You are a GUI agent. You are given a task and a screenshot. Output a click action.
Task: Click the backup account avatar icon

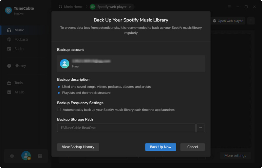point(65,64)
